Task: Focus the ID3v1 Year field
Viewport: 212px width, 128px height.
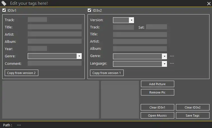Action: [37, 48]
